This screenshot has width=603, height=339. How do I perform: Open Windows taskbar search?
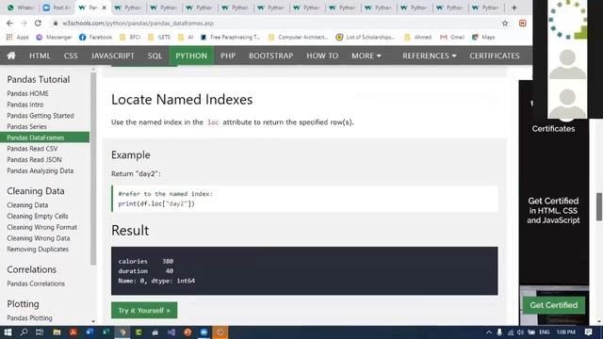pyautogui.click(x=24, y=332)
